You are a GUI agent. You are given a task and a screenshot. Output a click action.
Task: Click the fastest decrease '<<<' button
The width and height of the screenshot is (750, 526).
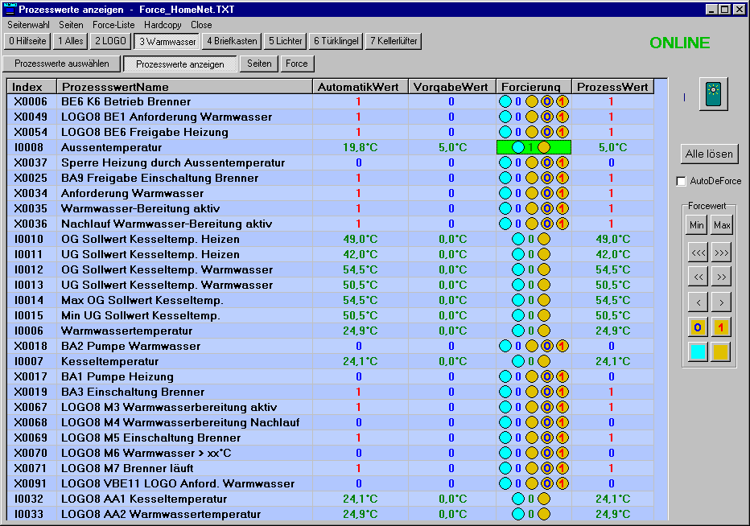click(698, 252)
